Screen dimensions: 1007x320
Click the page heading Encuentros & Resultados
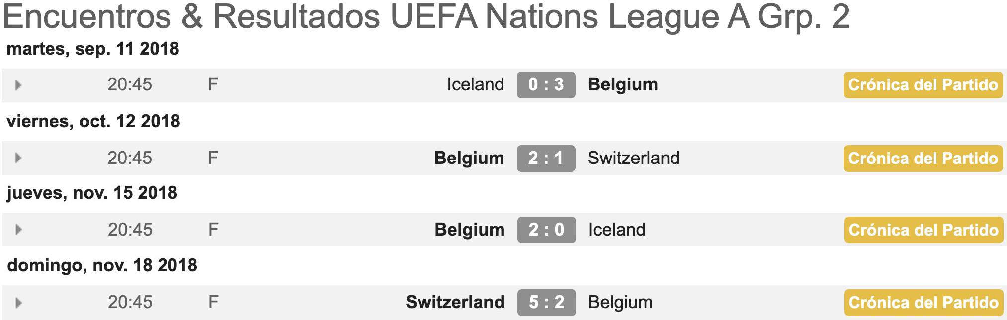[x=191, y=16]
